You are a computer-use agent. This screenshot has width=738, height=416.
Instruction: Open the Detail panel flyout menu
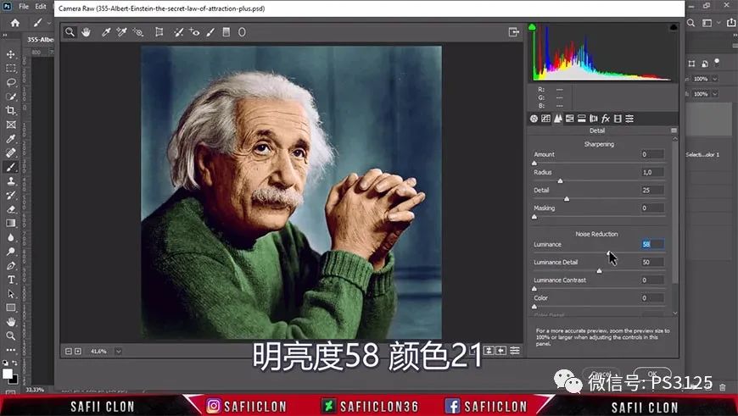(674, 130)
